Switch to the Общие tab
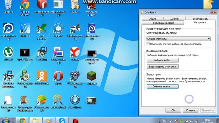The image size is (219, 123). 153,19
